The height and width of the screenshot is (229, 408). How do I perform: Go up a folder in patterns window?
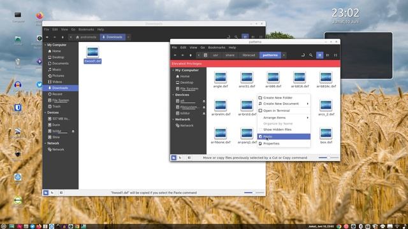click(x=191, y=55)
